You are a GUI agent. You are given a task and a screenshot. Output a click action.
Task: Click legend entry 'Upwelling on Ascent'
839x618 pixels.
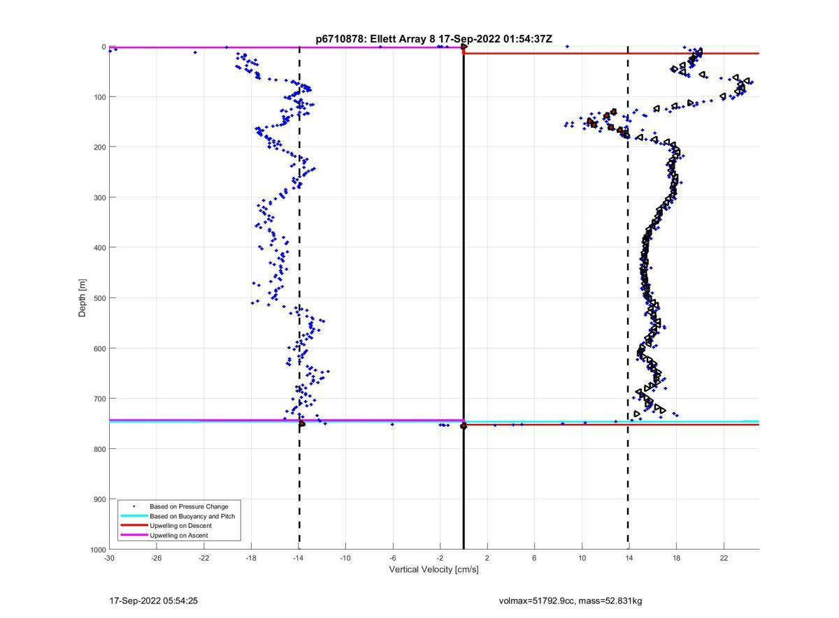click(178, 536)
